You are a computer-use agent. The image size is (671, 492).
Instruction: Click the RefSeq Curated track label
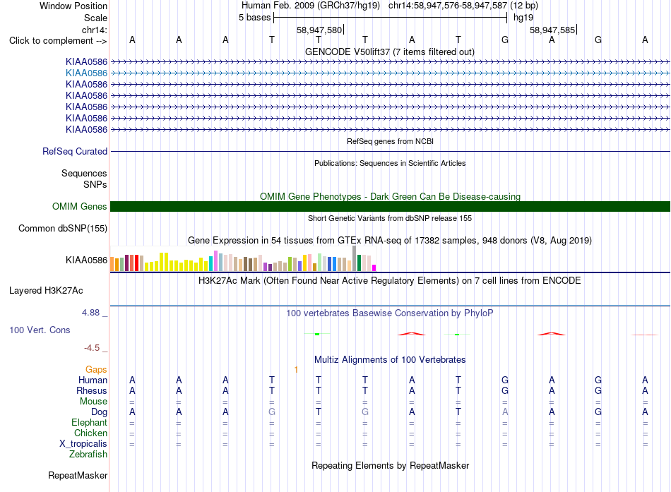(x=75, y=152)
